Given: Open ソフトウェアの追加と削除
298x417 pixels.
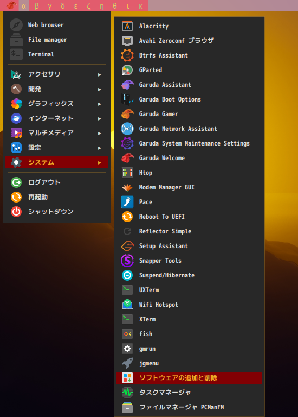Looking at the screenshot, I should [x=189, y=378].
